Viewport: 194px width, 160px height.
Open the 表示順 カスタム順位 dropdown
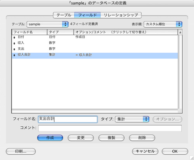click(x=163, y=24)
